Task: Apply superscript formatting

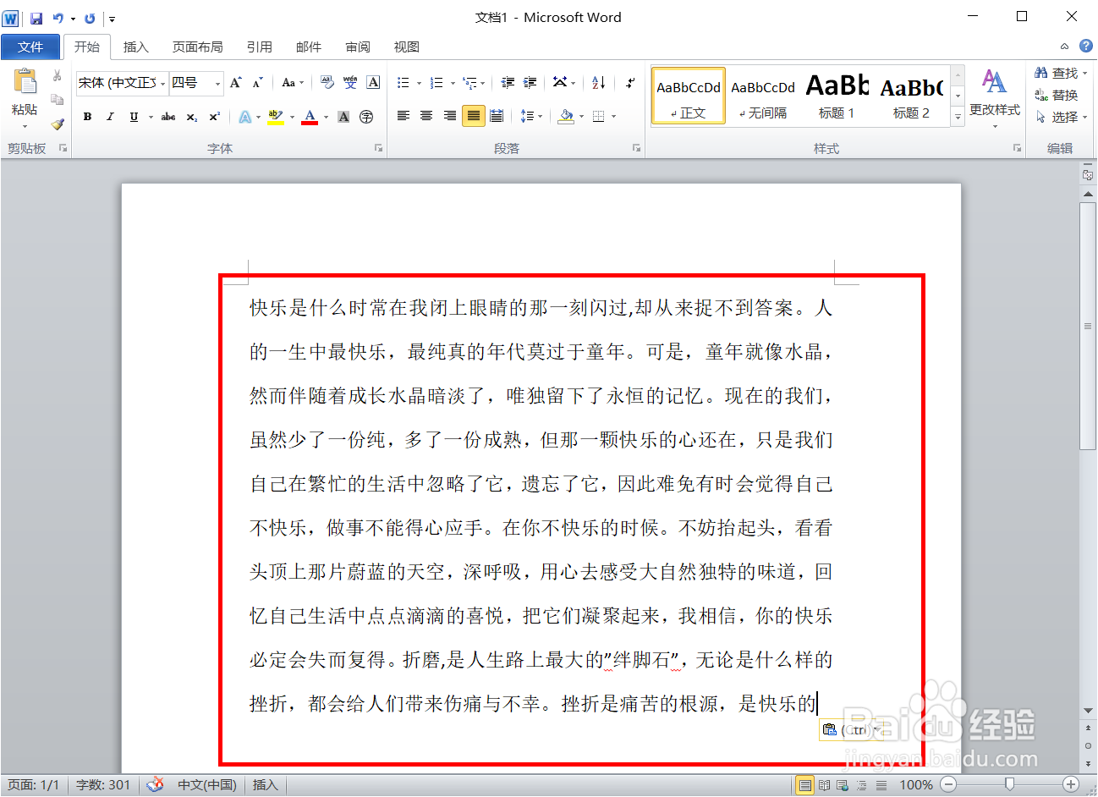Action: point(215,117)
